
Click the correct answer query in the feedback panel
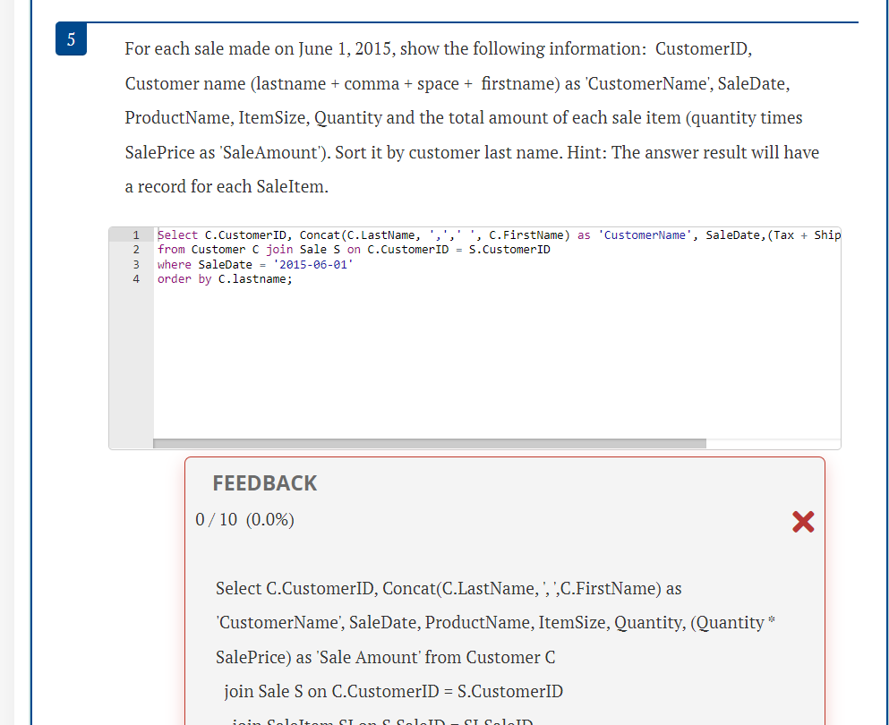click(x=448, y=621)
